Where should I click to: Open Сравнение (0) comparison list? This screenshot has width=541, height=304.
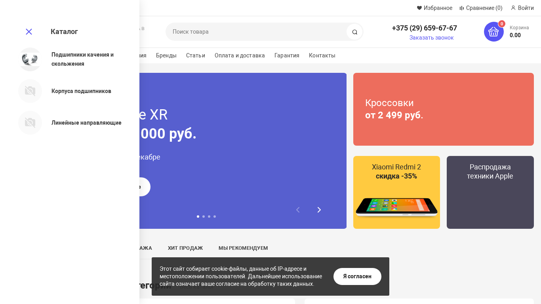click(x=484, y=8)
